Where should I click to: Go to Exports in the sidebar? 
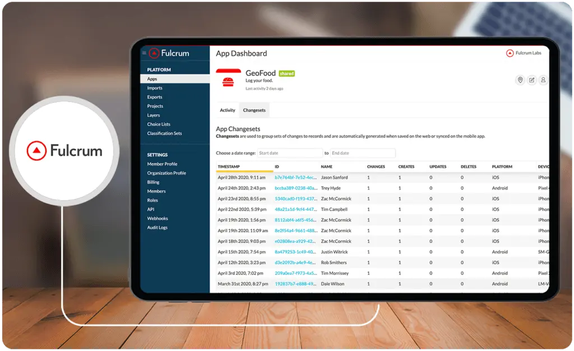click(155, 98)
